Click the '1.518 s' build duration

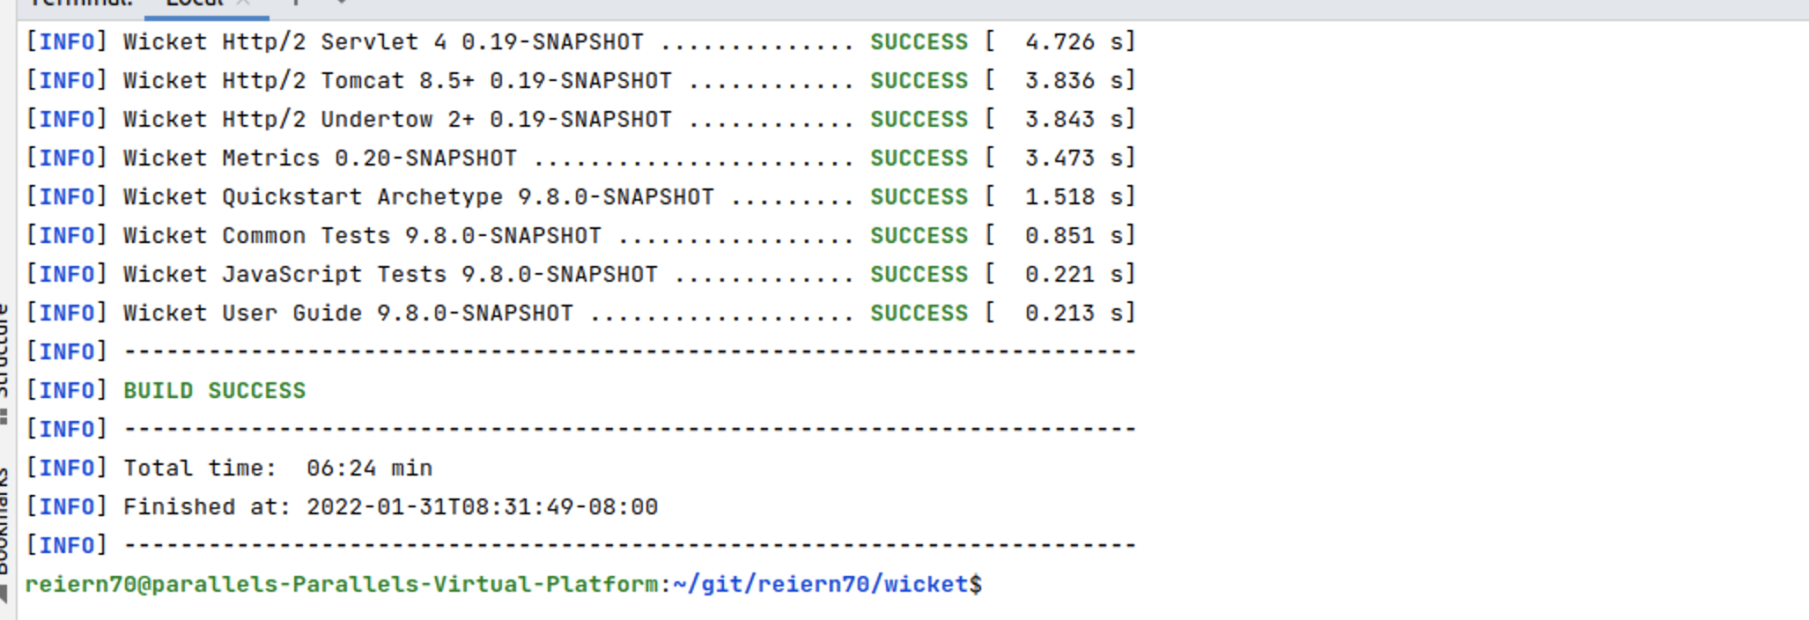click(1074, 196)
